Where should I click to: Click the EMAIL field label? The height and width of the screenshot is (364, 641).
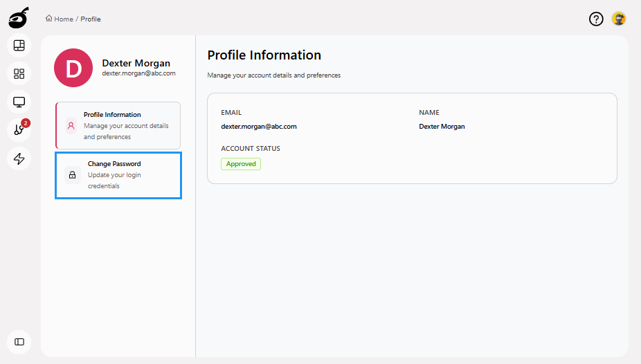(231, 113)
